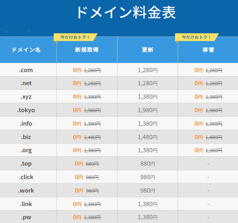Image resolution: width=238 pixels, height=223 pixels.
Task: Click the .pw transfer dash cell
Action: point(208,217)
